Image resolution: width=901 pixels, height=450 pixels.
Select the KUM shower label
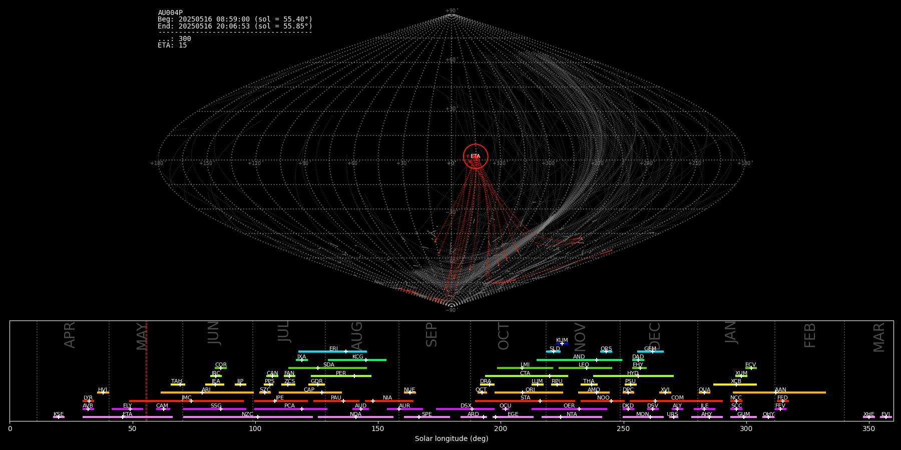[x=562, y=340]
